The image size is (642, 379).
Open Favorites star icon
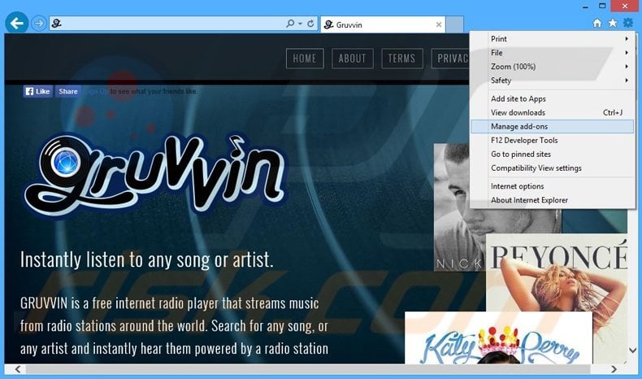coord(613,23)
